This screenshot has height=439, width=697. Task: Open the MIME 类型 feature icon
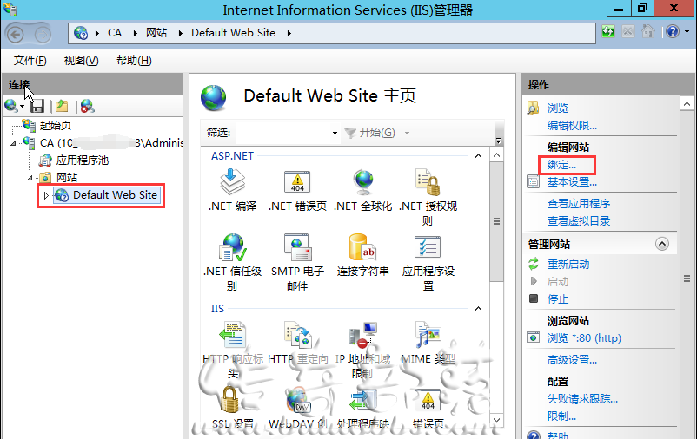click(428, 335)
